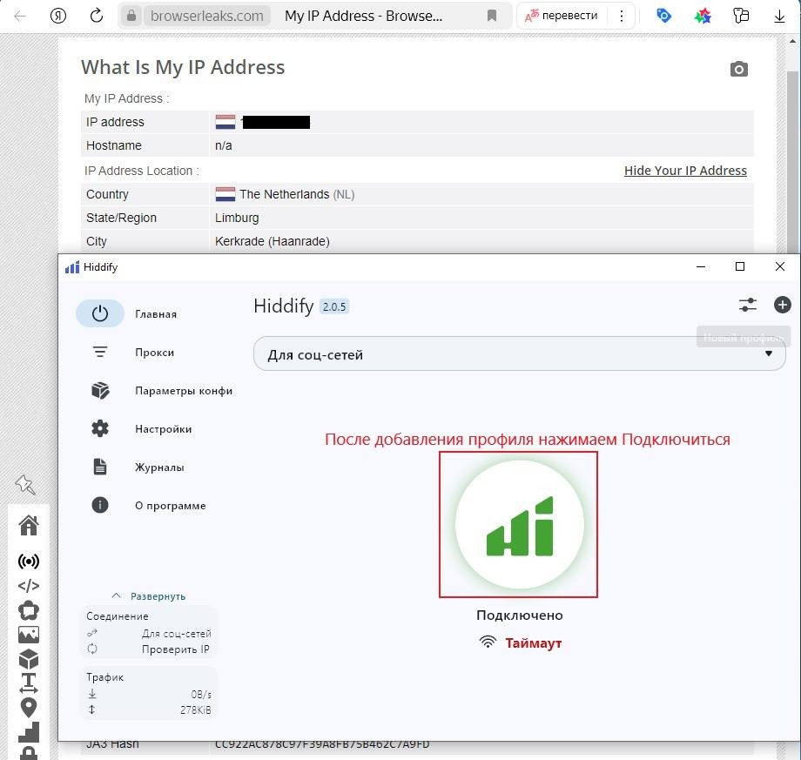Open translate options three-dot menu

[621, 17]
